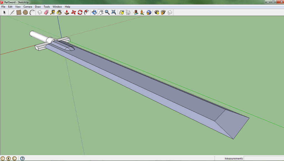Open the Camera menu
Screen dimensions: 284x161
coord(28,7)
